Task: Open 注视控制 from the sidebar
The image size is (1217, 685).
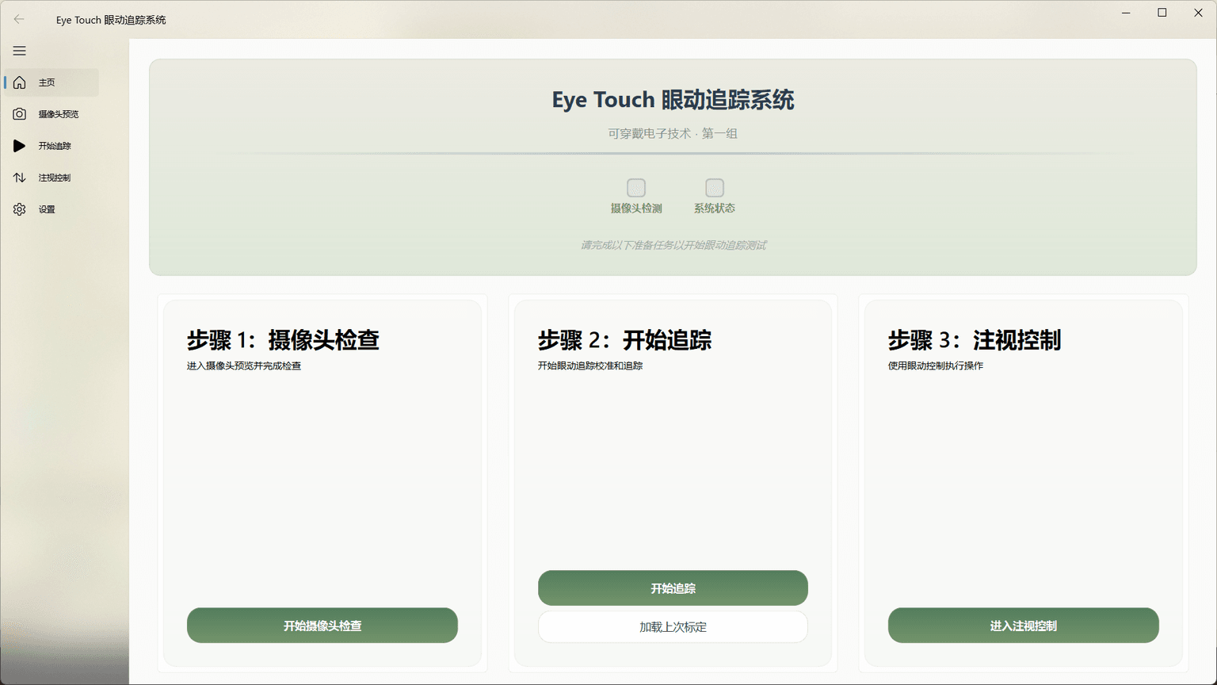Action: coord(52,178)
